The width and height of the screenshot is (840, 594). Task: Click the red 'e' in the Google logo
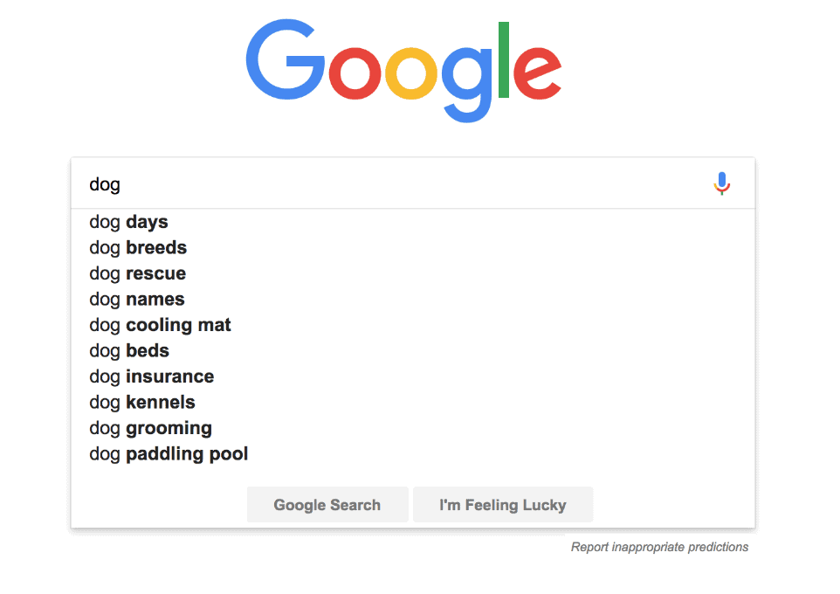(x=536, y=74)
